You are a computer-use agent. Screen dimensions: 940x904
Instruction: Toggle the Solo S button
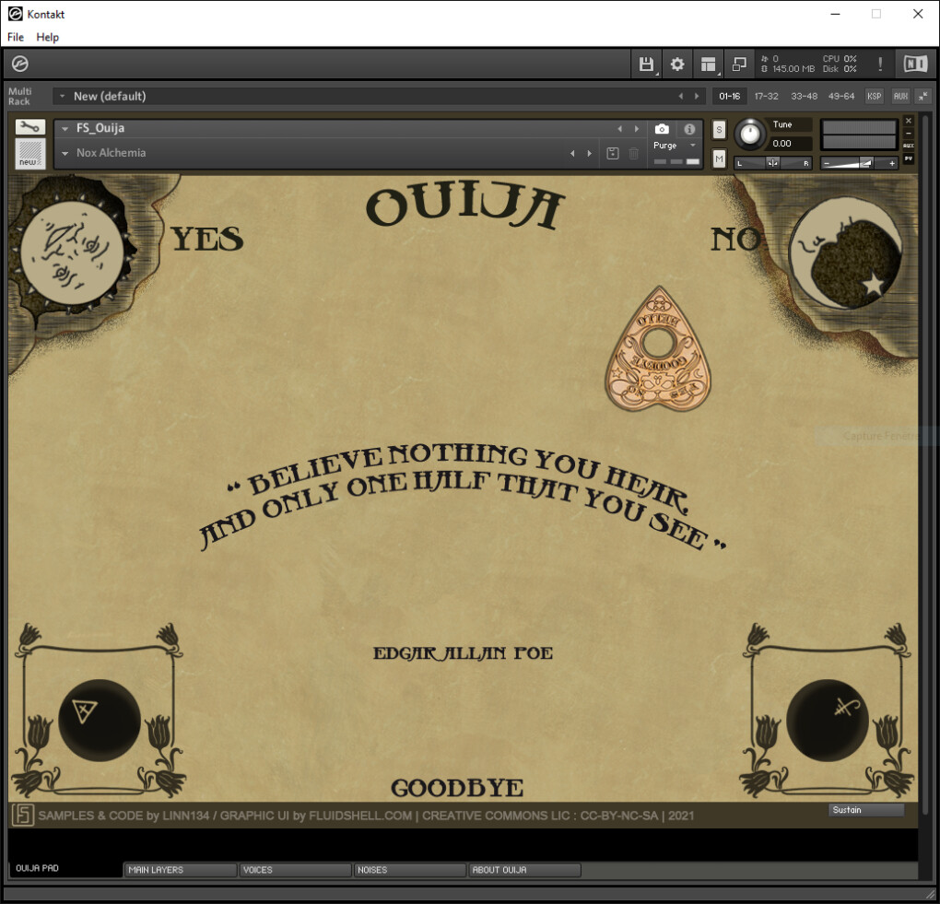coord(720,130)
